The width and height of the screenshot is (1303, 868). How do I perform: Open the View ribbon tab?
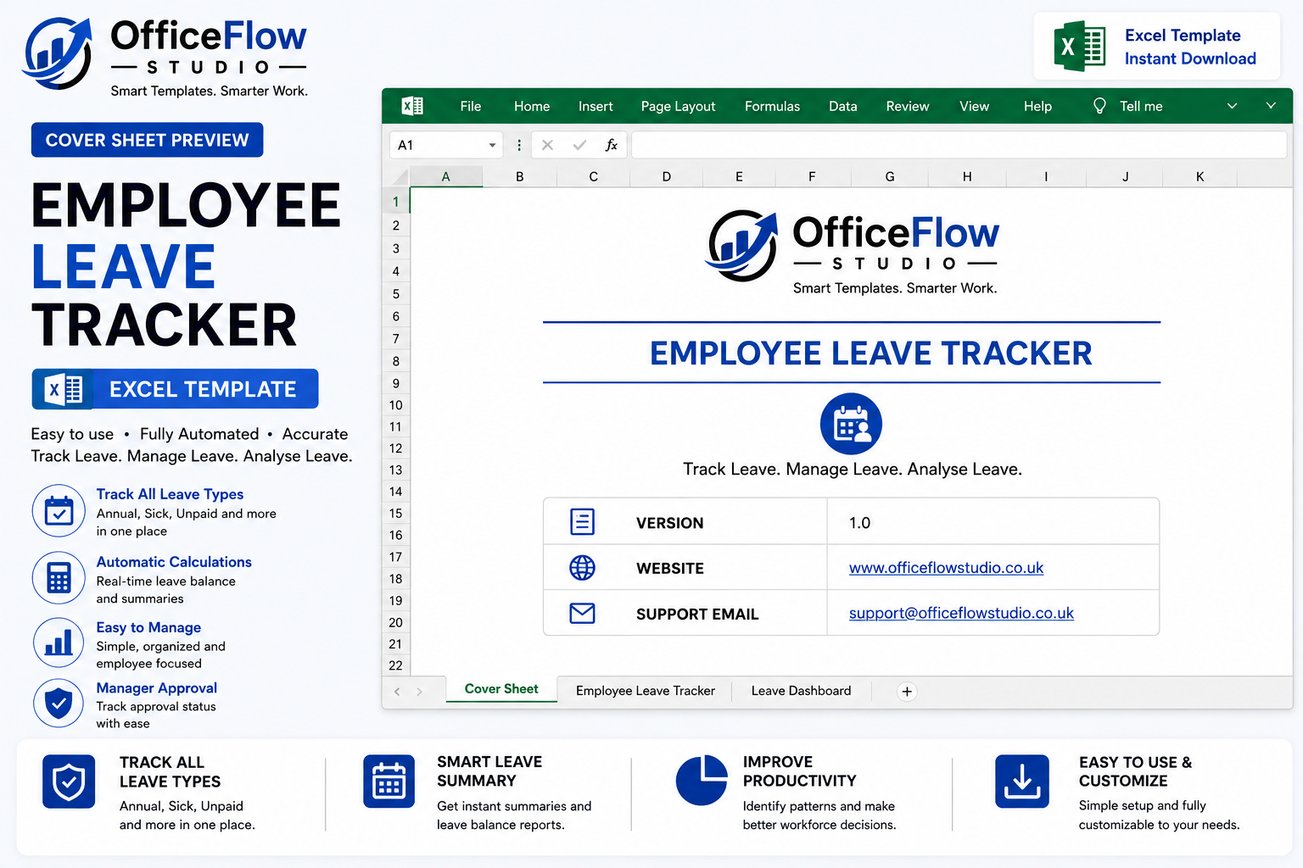point(974,106)
